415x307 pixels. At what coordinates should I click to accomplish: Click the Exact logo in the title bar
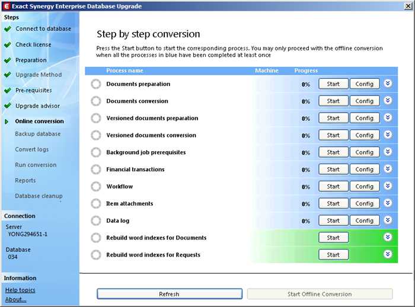7,6
